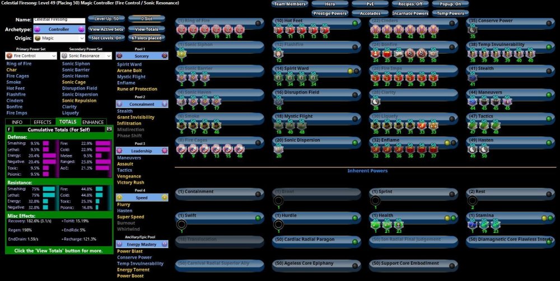Select the Disruption Field enhancement slot
560x281 pixels.
278,100
